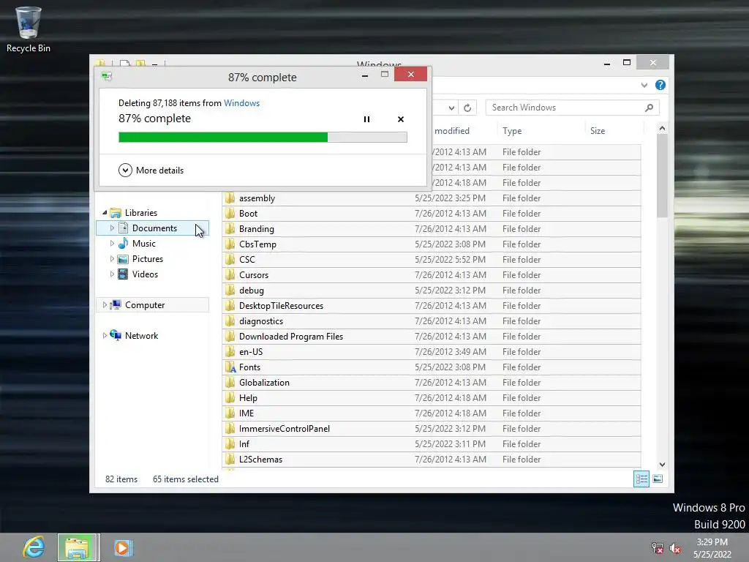Click the Explorer help question mark icon
Screen dimensions: 749x562
pyautogui.click(x=660, y=85)
